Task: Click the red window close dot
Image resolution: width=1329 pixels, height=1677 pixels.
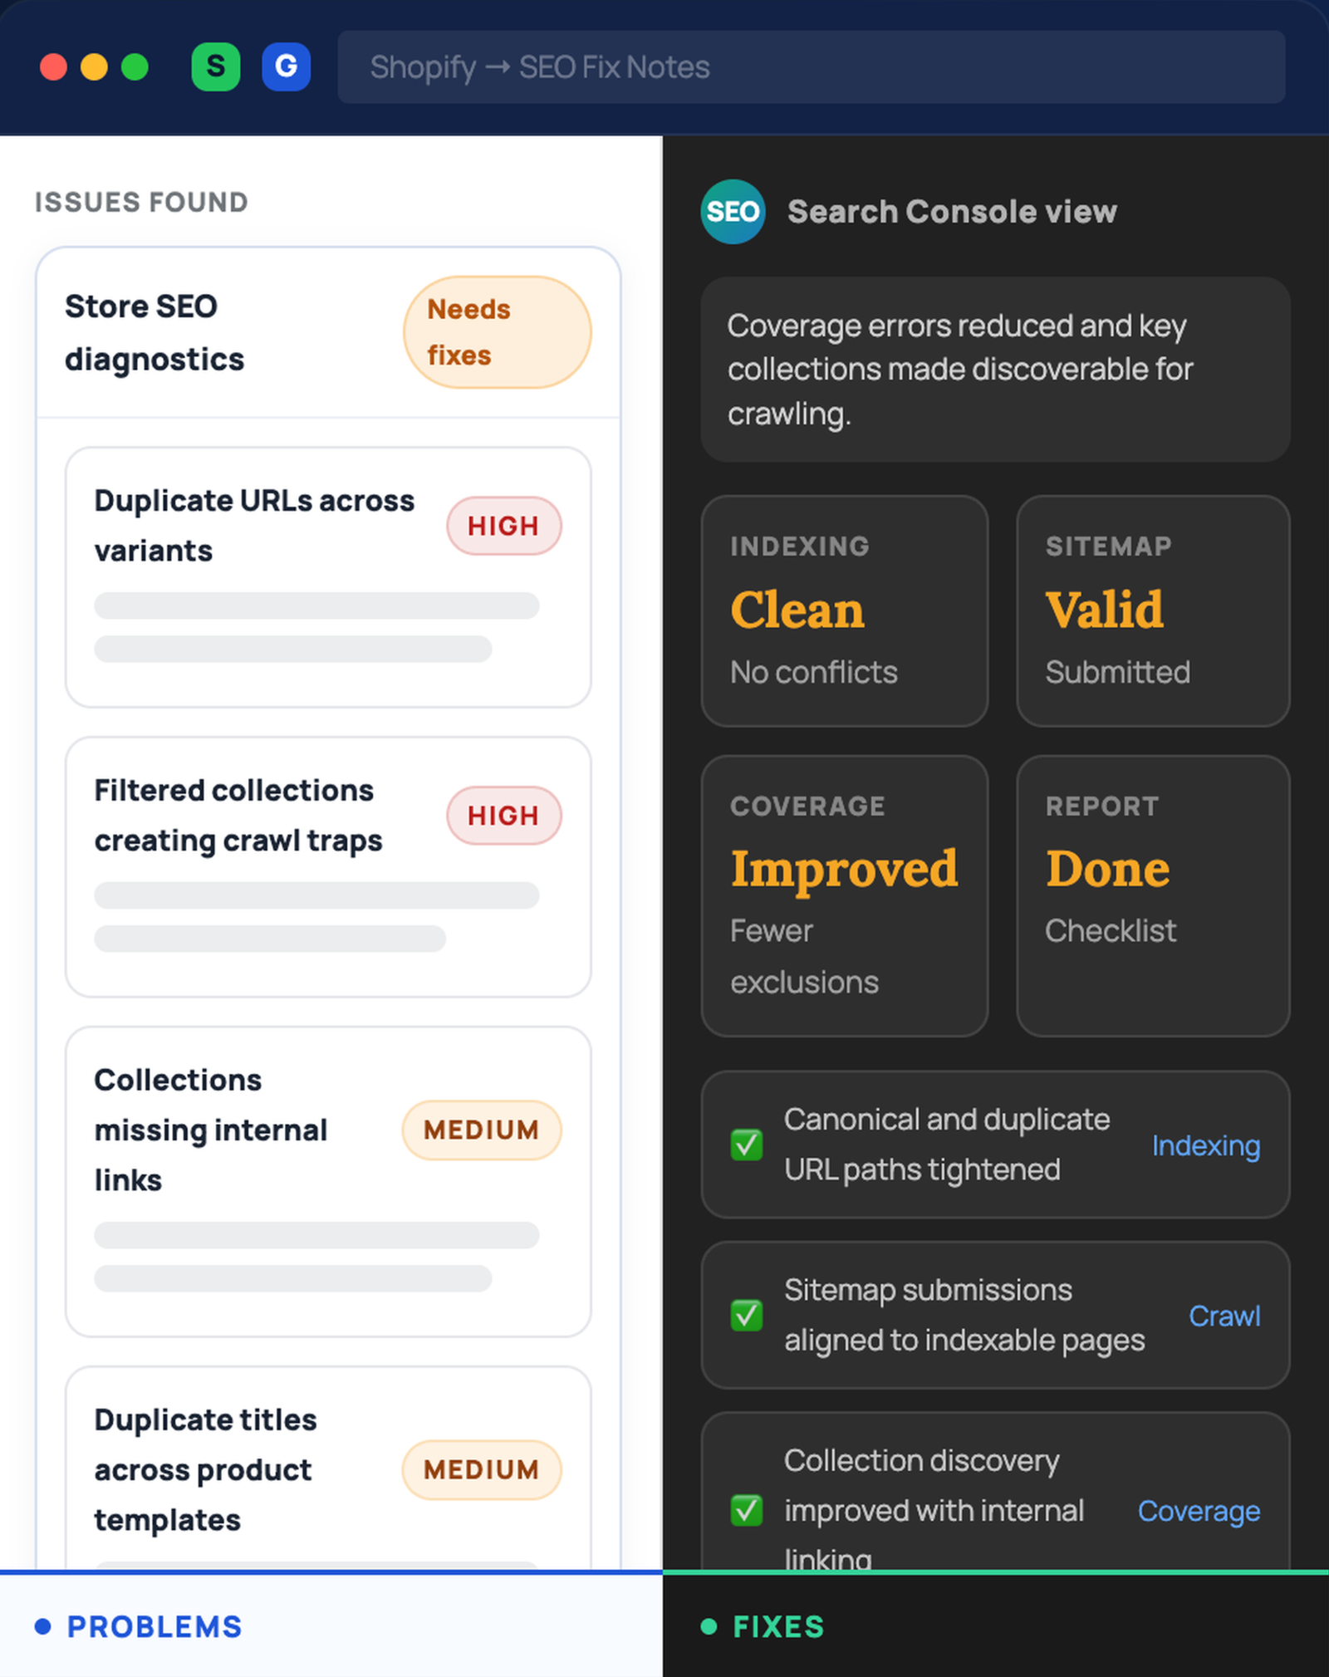Action: click(54, 66)
